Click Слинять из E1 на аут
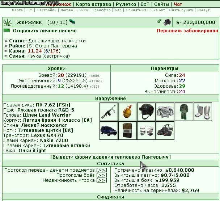220x201 pixels. click(145, 10)
